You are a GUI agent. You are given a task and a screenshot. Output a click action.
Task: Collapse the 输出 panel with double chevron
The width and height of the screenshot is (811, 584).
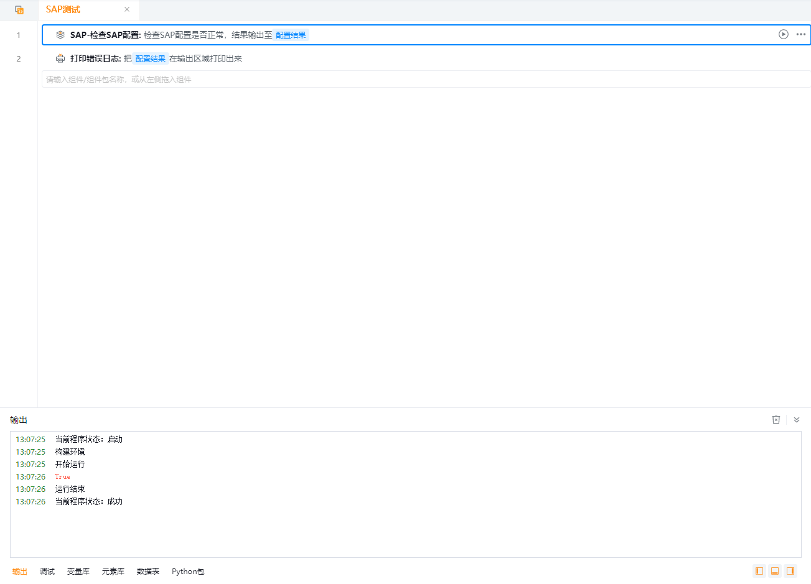[796, 420]
